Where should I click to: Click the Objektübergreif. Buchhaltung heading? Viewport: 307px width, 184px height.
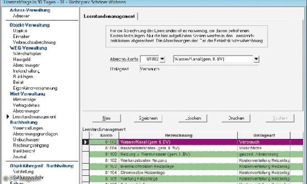[42, 166]
